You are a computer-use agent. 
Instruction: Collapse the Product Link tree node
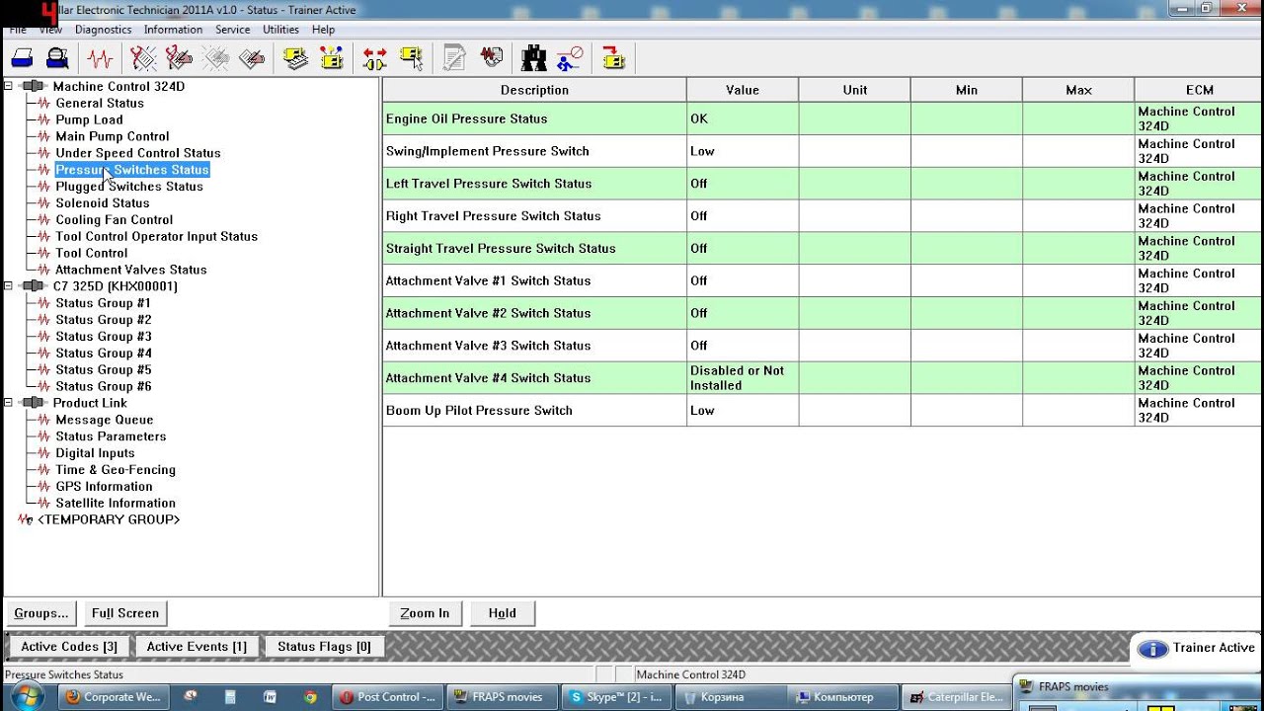(x=9, y=403)
